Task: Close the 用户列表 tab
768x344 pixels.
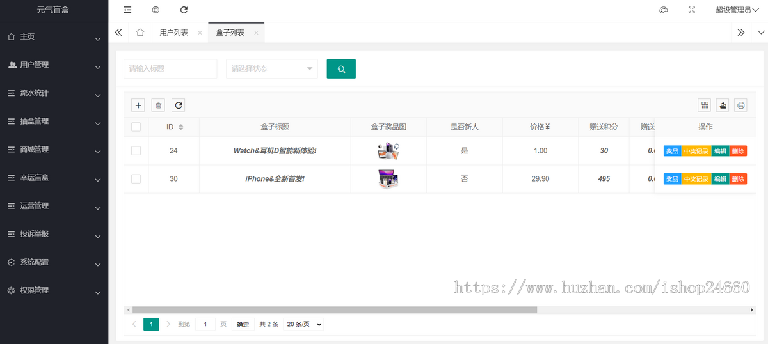Action: 200,33
